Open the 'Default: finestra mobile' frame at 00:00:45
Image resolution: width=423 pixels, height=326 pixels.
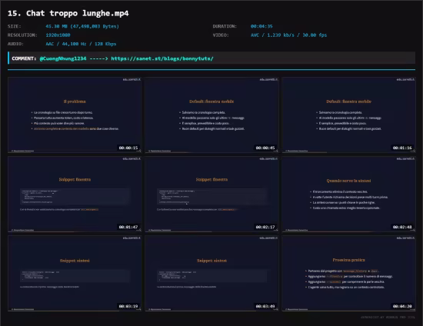211,115
